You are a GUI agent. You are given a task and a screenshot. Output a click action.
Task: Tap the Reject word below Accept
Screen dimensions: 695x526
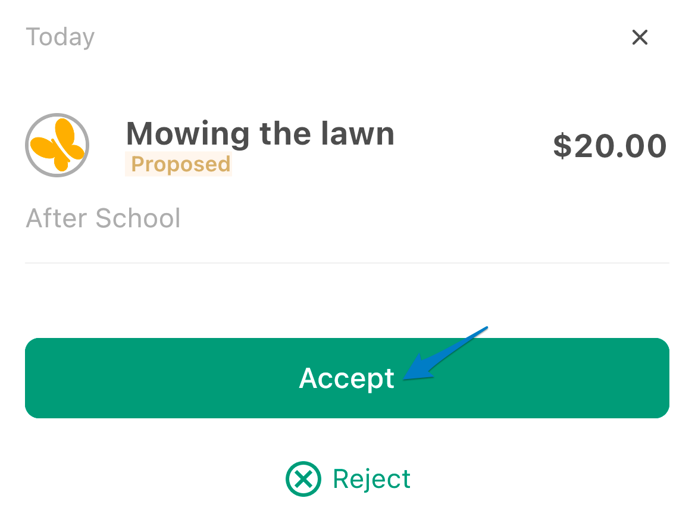(371, 480)
